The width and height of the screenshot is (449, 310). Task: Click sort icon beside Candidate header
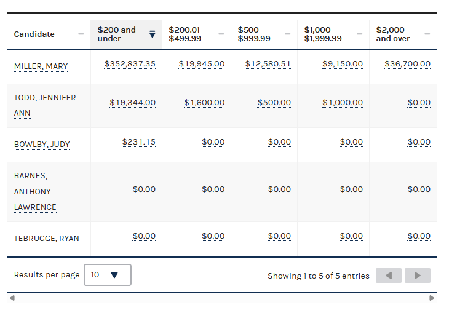[81, 34]
